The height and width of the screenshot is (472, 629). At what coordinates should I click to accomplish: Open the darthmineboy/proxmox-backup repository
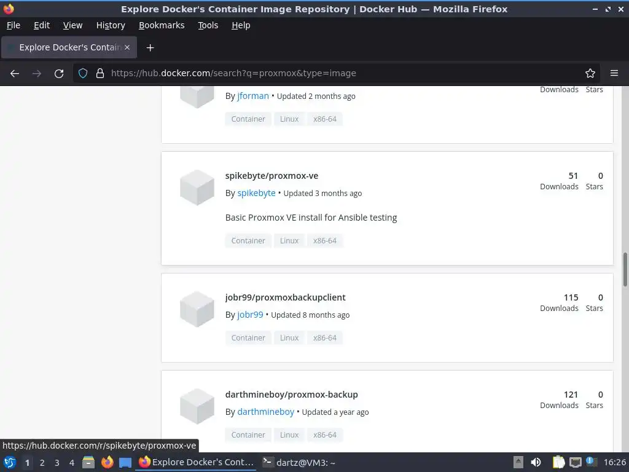[x=291, y=395]
